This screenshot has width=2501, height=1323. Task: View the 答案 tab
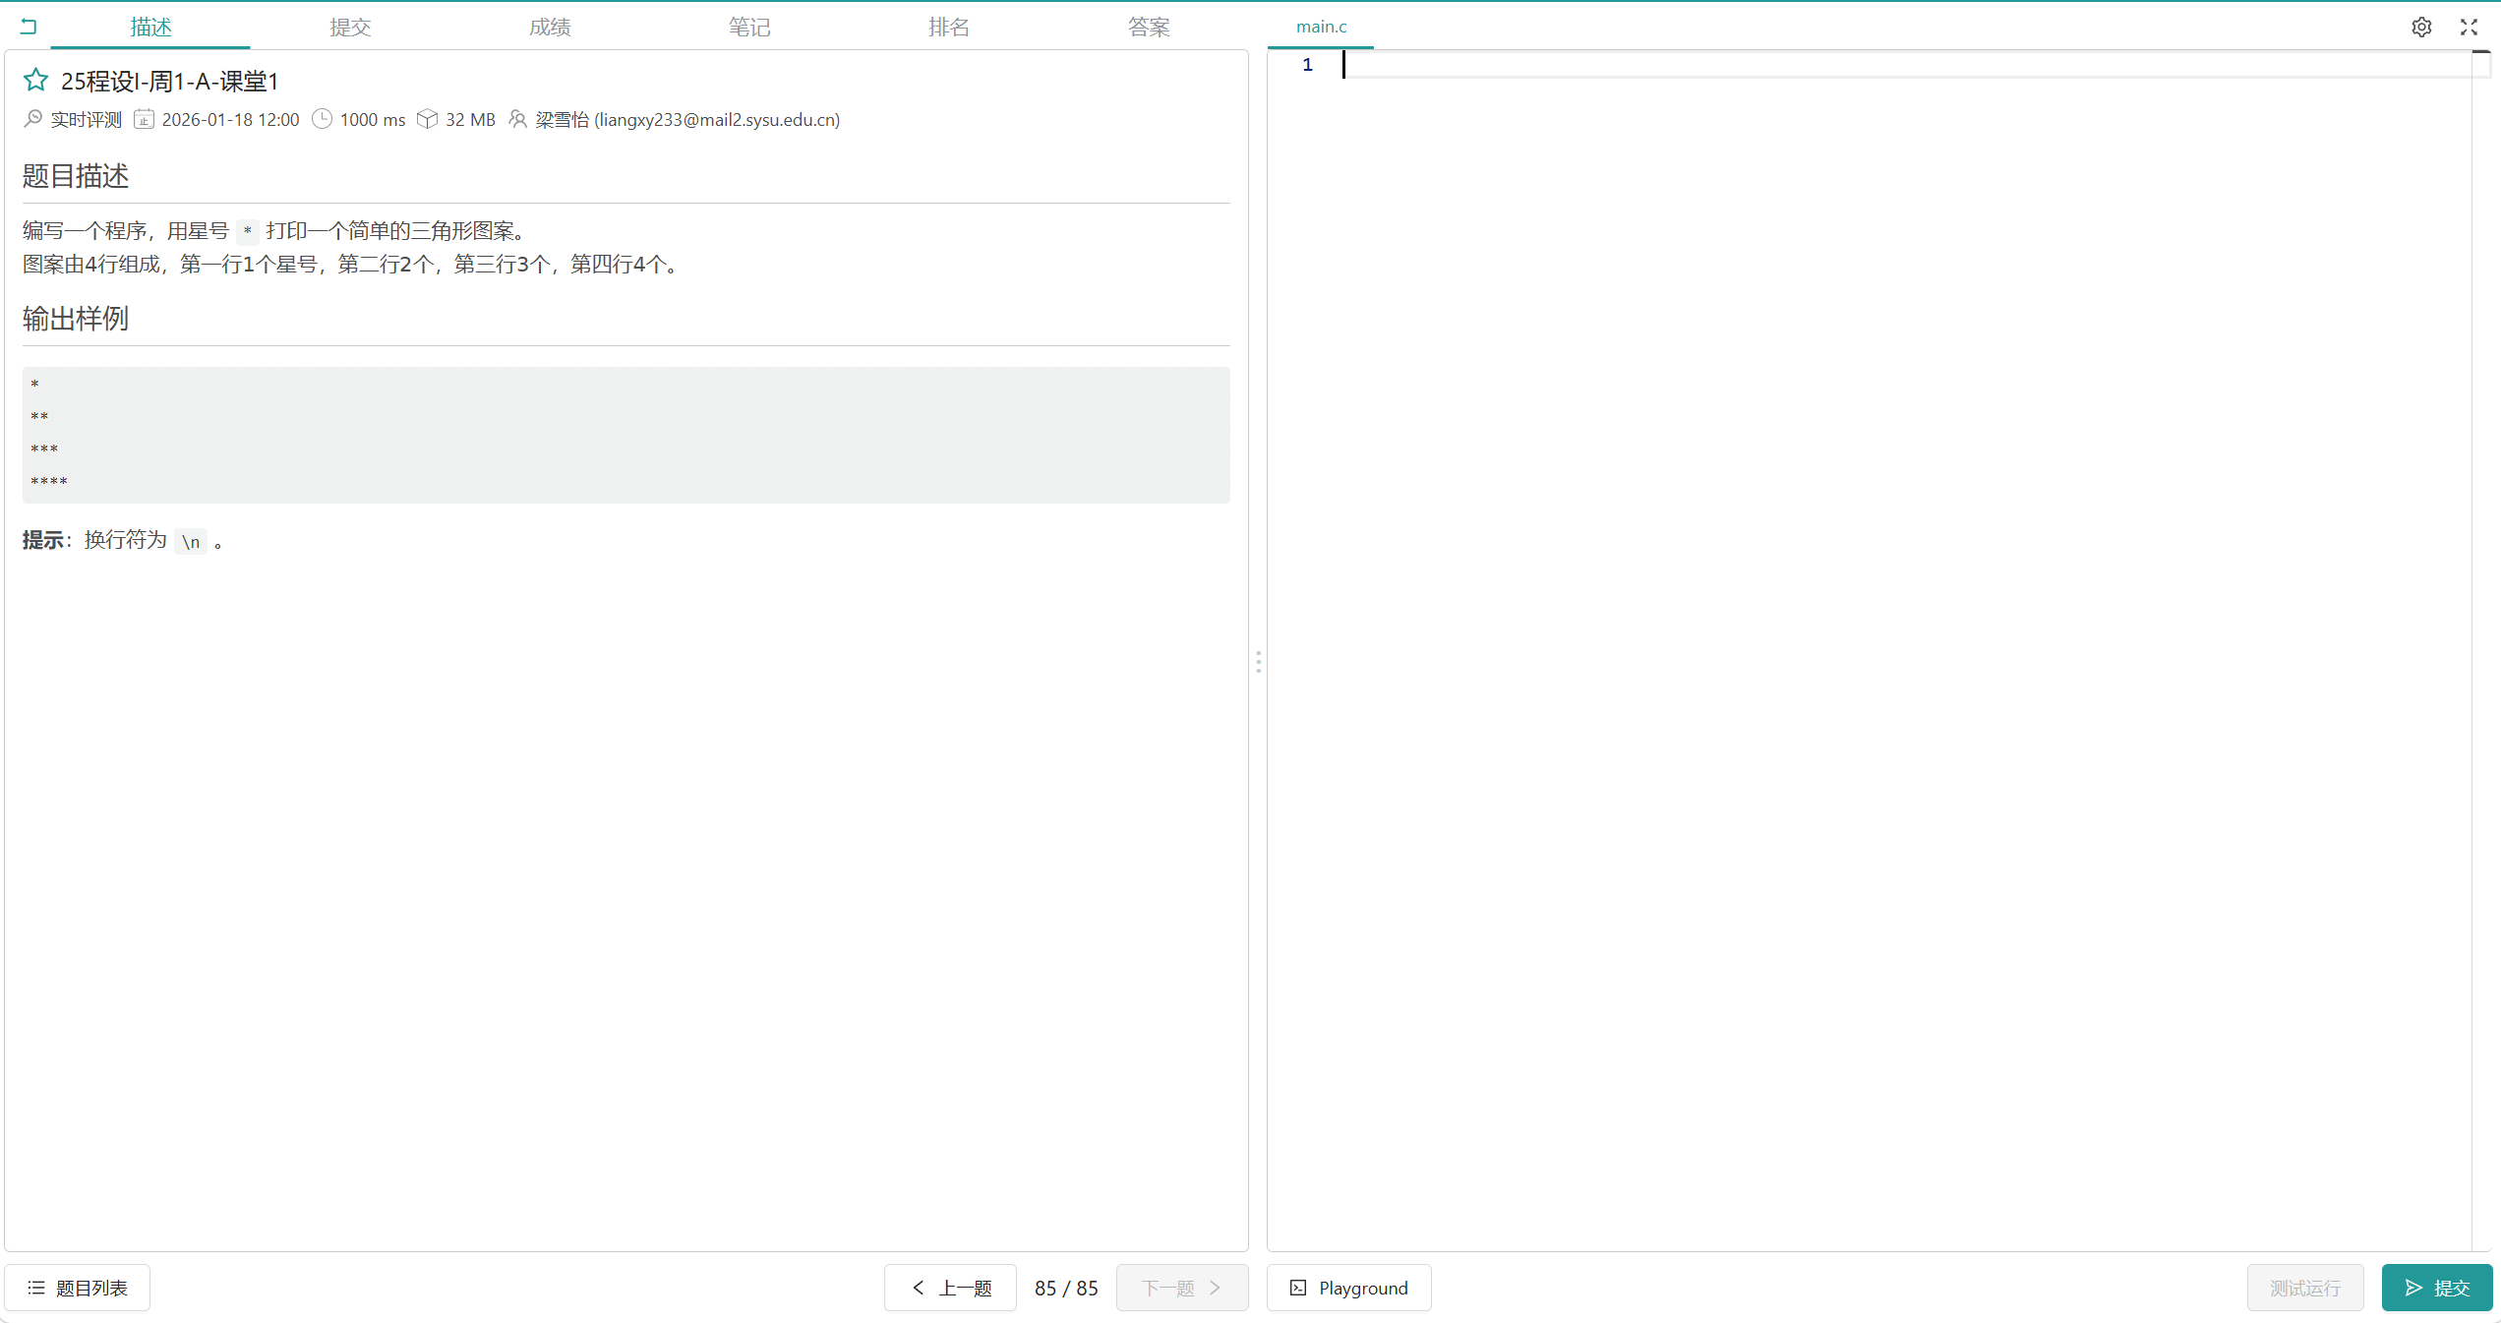pos(1149,27)
